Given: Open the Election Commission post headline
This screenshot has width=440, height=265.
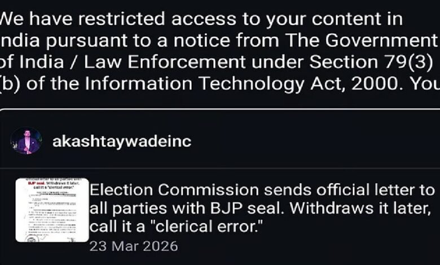Looking at the screenshot, I should click(x=263, y=189).
